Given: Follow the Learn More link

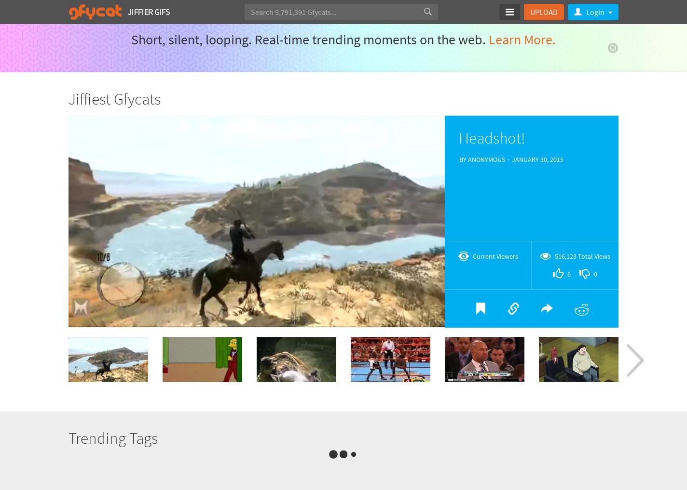Looking at the screenshot, I should (x=522, y=40).
